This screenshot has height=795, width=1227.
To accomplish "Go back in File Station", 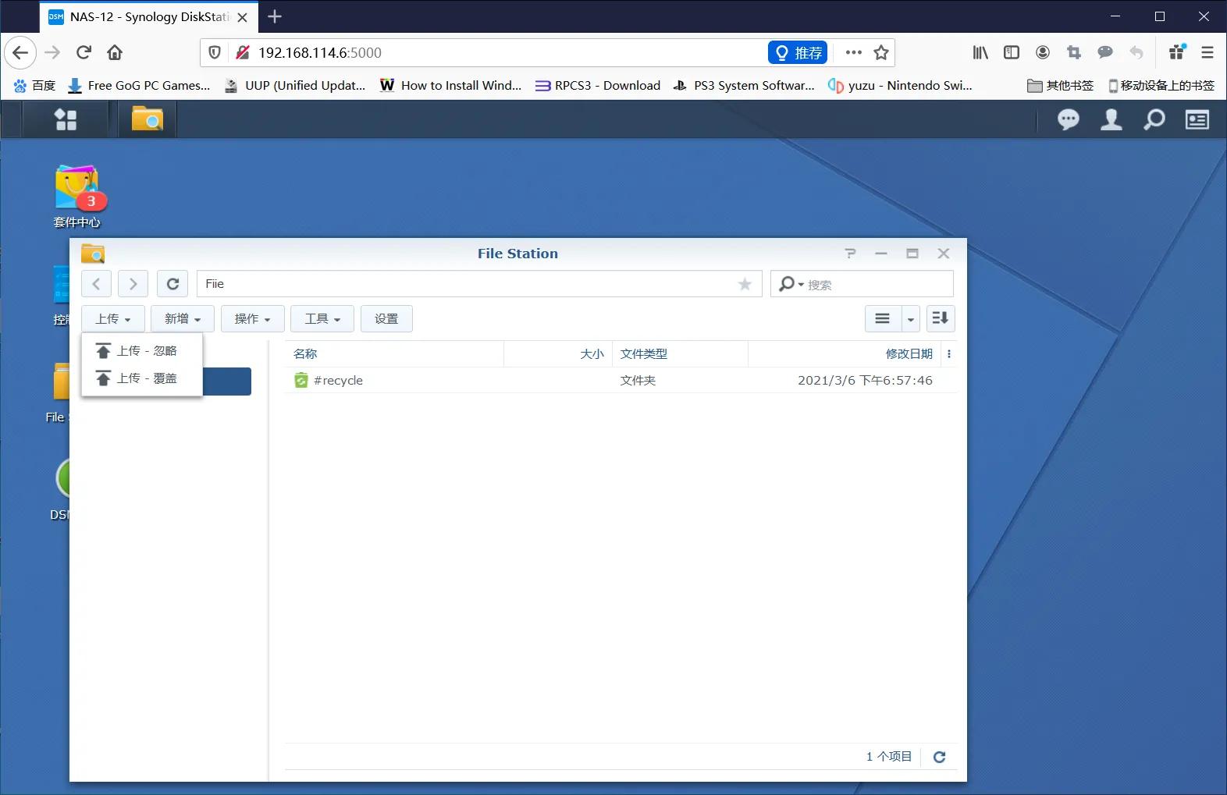I will tap(96, 284).
